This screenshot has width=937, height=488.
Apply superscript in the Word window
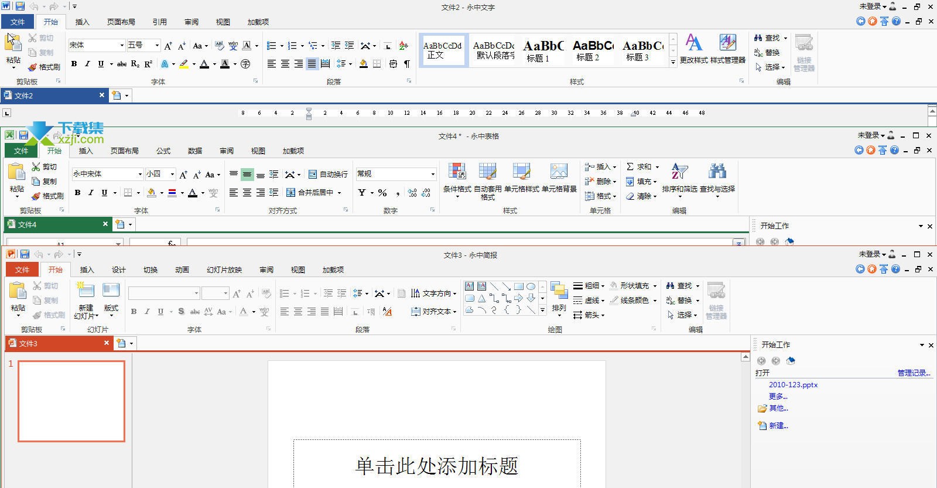coord(148,64)
